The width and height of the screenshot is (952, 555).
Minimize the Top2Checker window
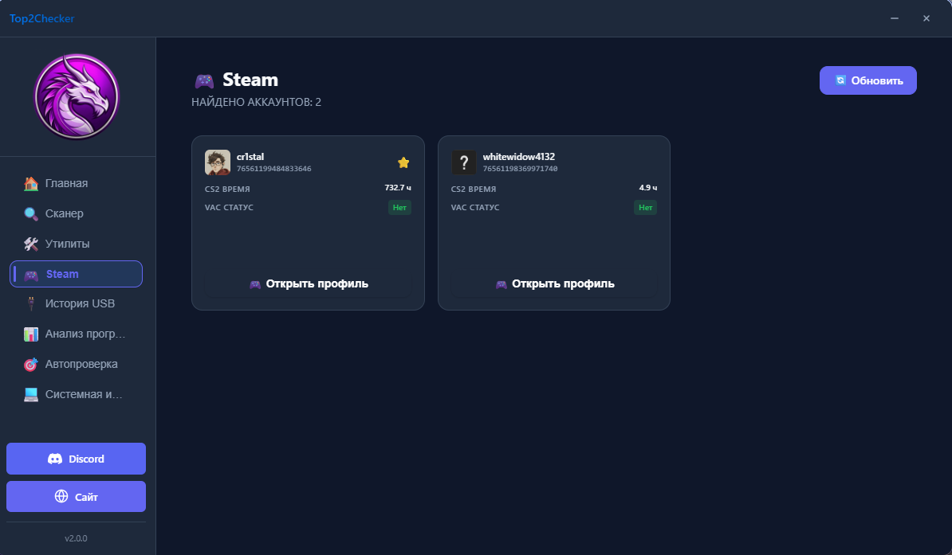point(894,18)
